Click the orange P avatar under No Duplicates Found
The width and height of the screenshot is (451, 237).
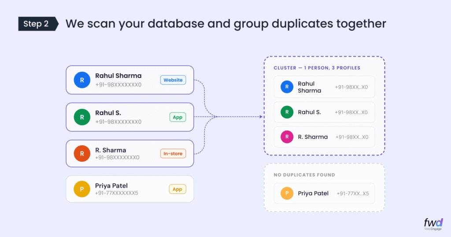click(287, 193)
